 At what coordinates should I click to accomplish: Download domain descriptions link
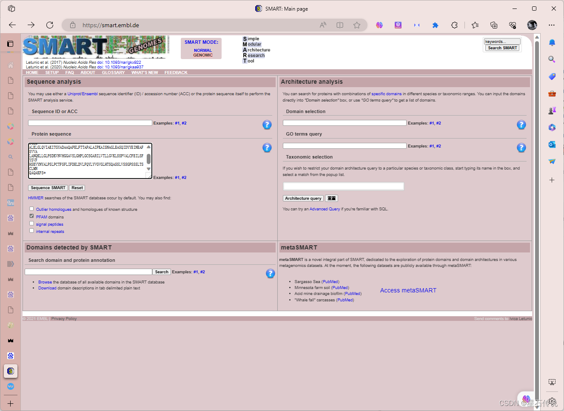[x=47, y=288]
